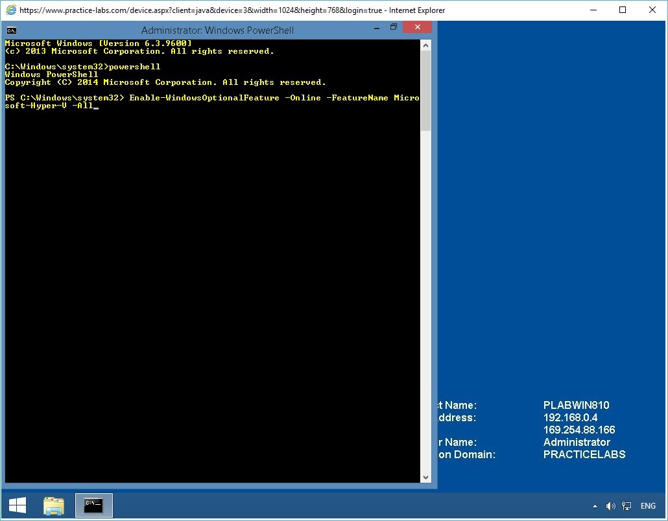Click the scrollbar down arrow
Viewport: 668px width, 521px height.
pos(426,478)
